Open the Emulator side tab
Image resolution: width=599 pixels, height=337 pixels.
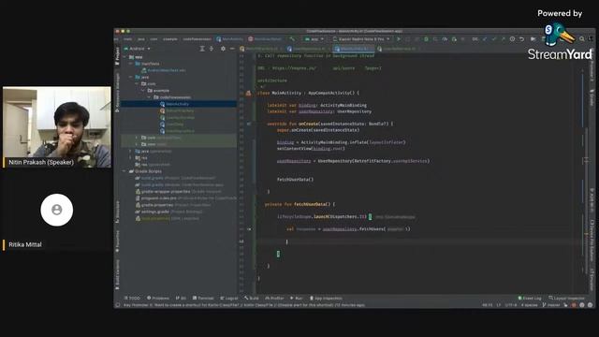pyautogui.click(x=592, y=279)
